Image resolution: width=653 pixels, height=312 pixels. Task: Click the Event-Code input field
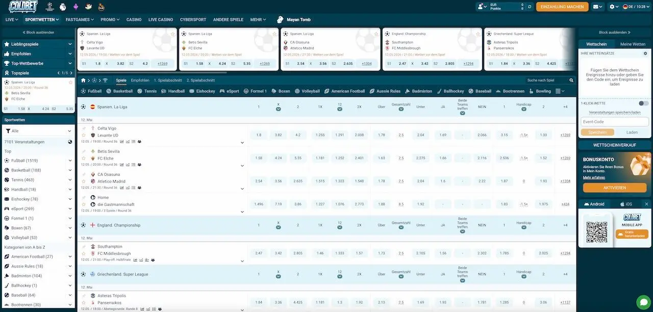[615, 122]
